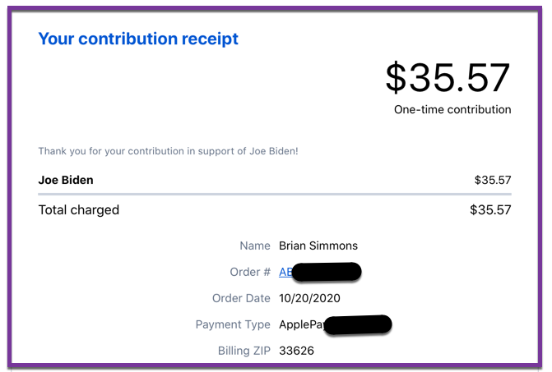Click the total charged amount $35.57

click(x=490, y=210)
